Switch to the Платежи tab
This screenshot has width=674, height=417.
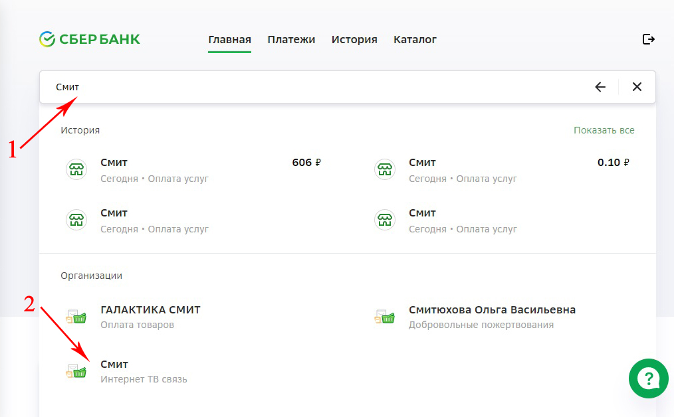click(291, 40)
